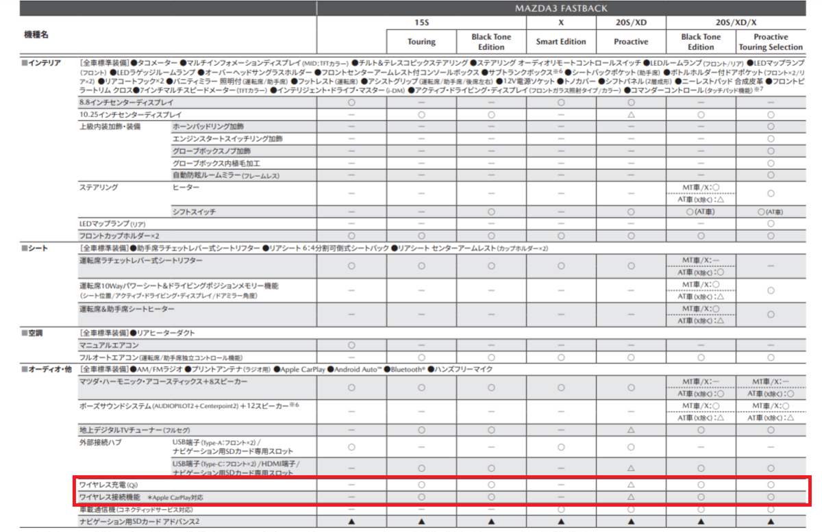
Task: Select the フロントカップホルダー×2 row label
Action: (x=119, y=236)
